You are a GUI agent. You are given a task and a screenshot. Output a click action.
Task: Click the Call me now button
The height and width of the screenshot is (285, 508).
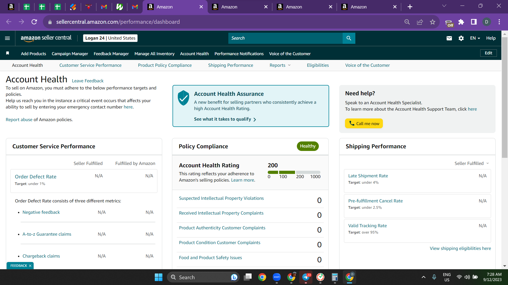[364, 123]
